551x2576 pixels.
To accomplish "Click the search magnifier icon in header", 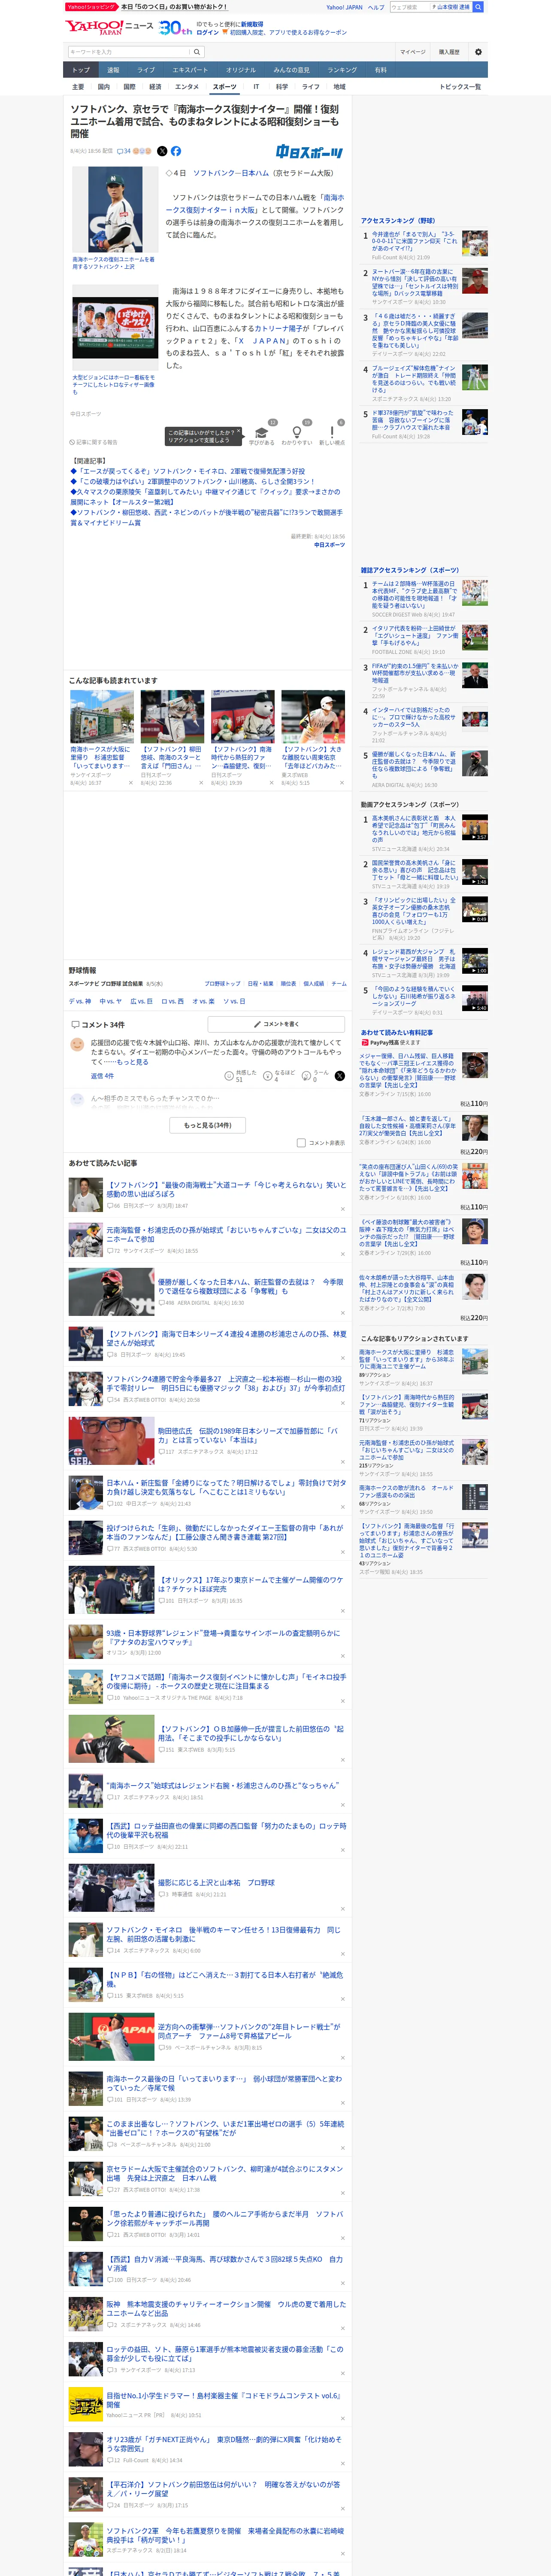I will pyautogui.click(x=197, y=52).
